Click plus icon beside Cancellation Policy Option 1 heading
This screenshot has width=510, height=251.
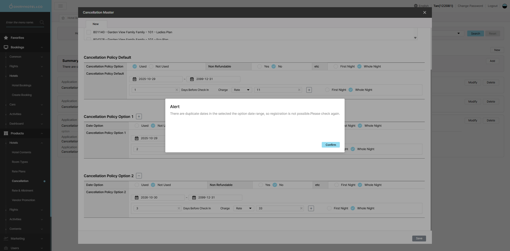[139, 117]
